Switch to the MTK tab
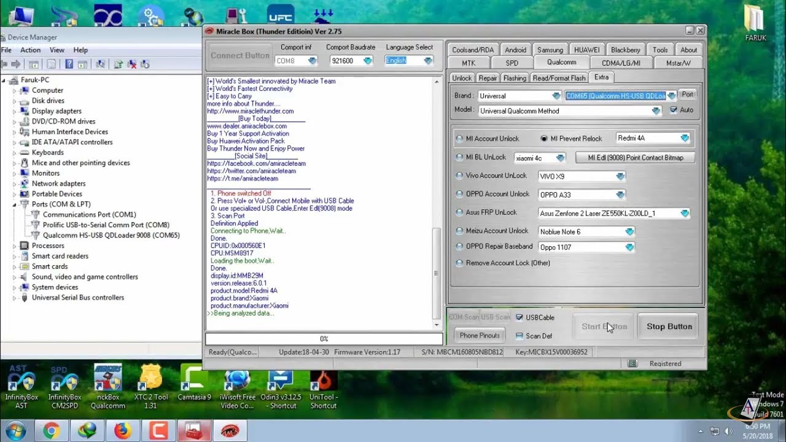This screenshot has height=442, width=786. pyautogui.click(x=469, y=63)
